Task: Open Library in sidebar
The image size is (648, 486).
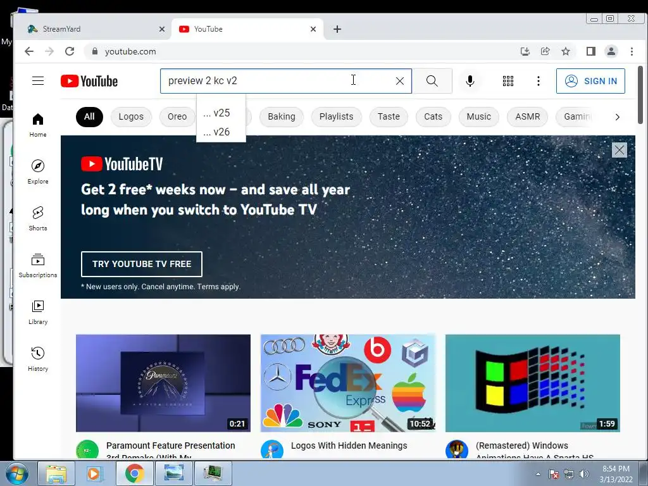Action: pyautogui.click(x=37, y=313)
